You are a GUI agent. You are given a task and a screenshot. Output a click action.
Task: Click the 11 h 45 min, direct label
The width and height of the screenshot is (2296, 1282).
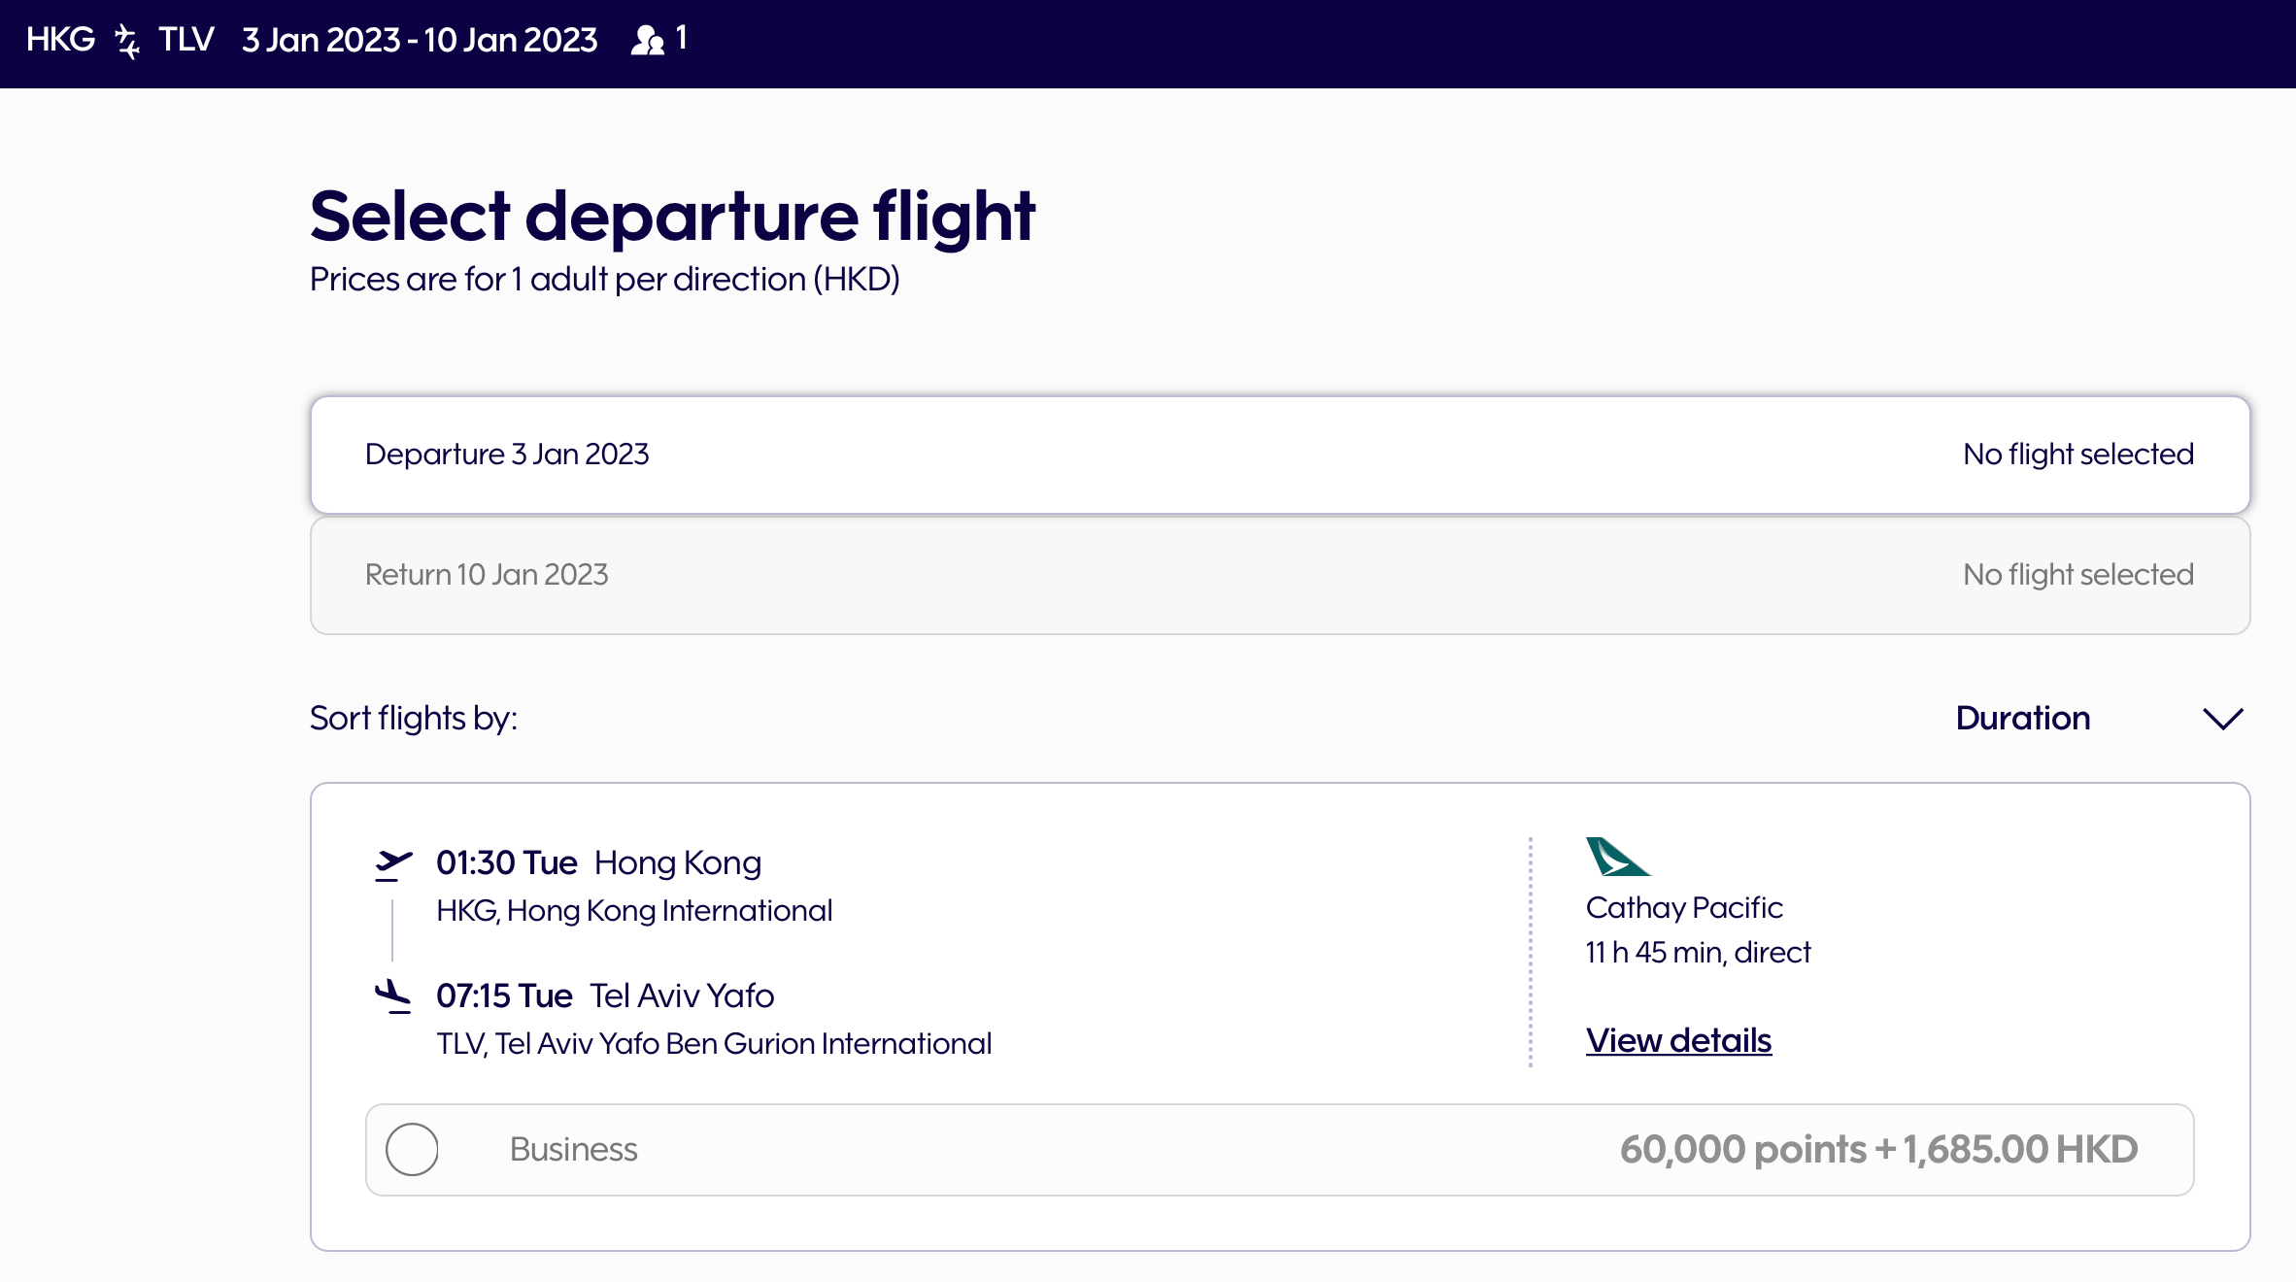tap(1698, 953)
